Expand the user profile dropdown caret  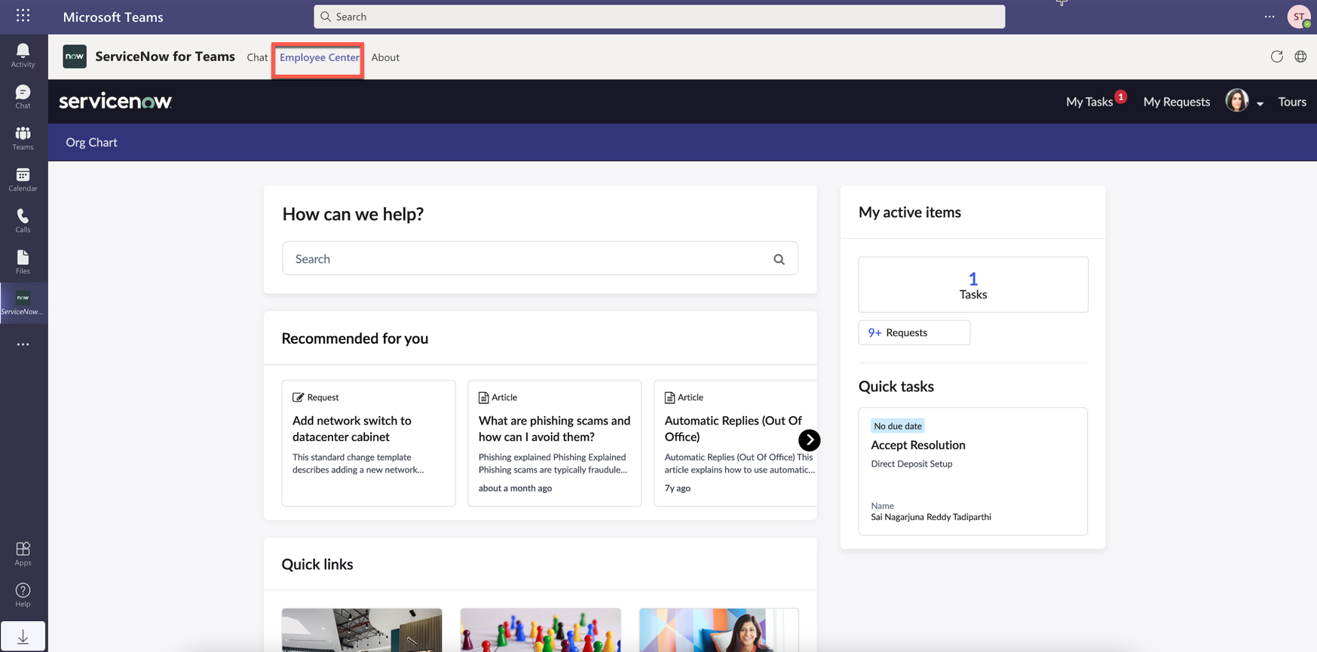(1260, 104)
